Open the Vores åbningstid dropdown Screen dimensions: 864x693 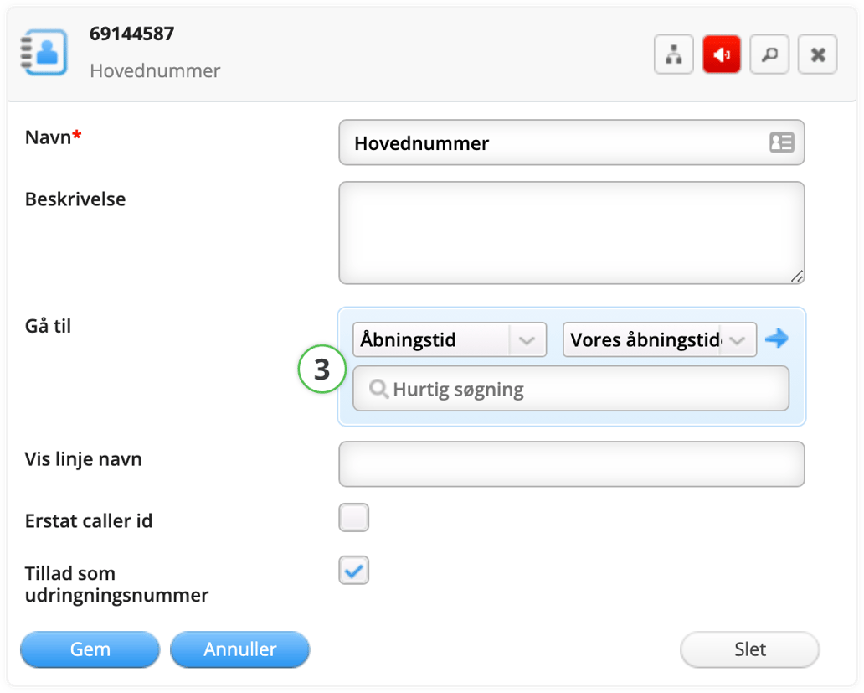click(738, 339)
